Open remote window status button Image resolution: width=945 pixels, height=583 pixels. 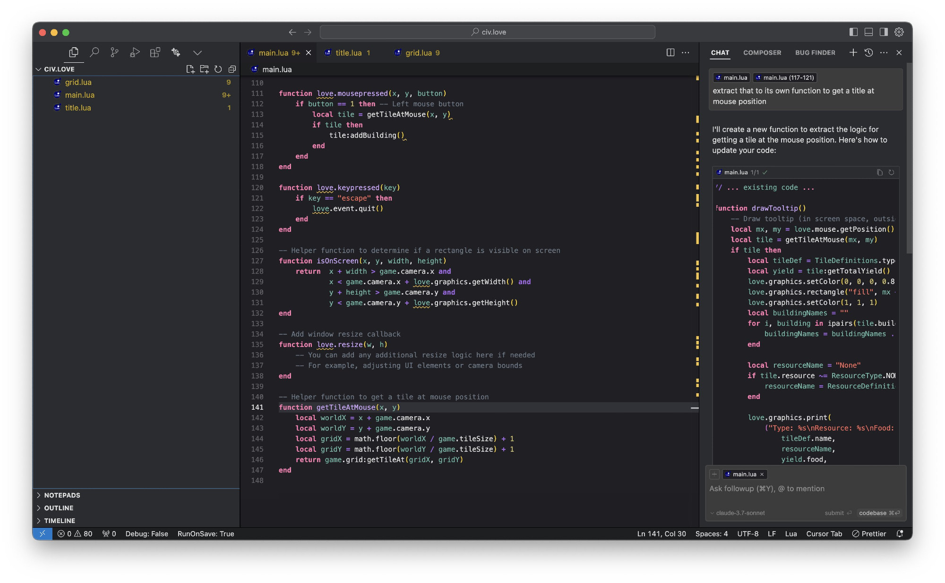tap(43, 534)
